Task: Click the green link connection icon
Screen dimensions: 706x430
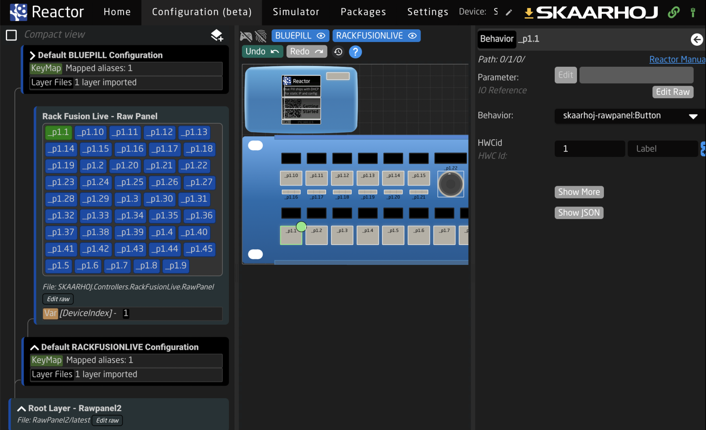Action: tap(674, 12)
